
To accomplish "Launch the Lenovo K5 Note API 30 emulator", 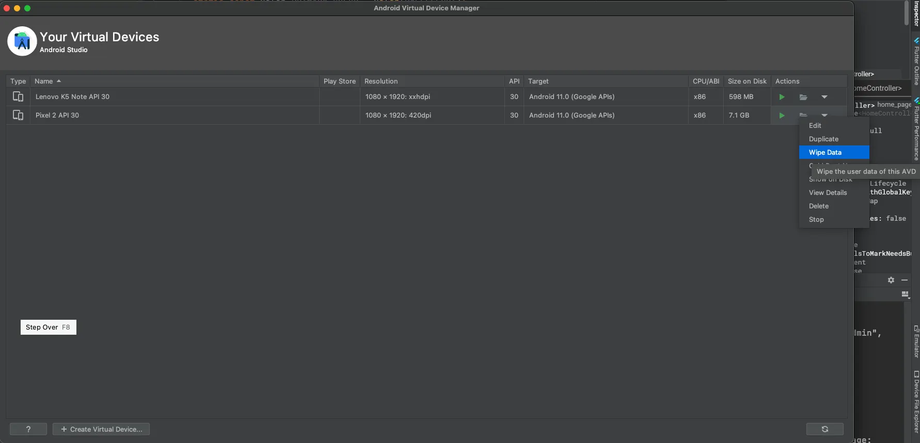I will (x=782, y=97).
